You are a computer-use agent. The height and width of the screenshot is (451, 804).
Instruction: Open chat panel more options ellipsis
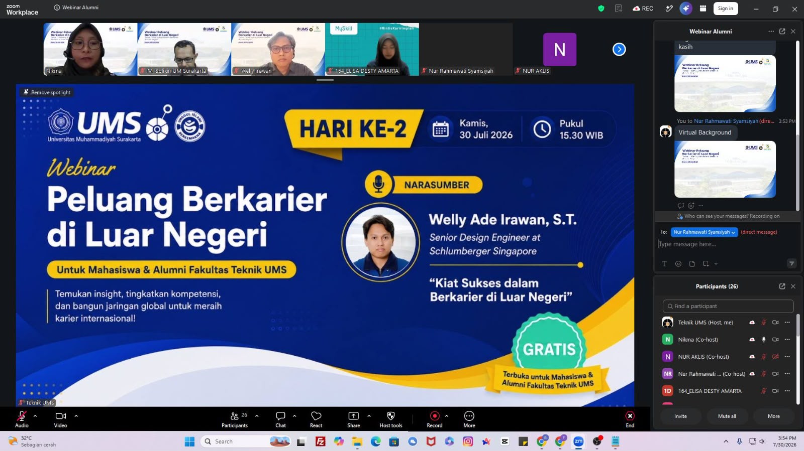tap(771, 31)
